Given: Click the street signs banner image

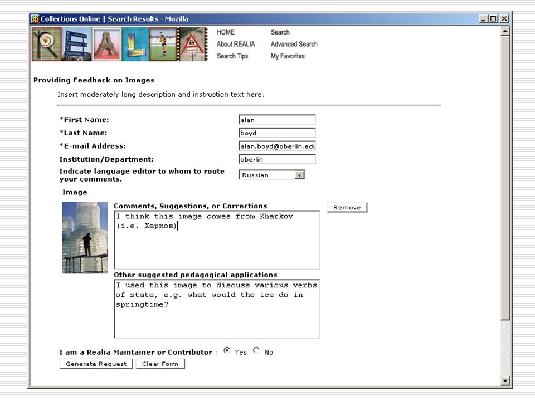Looking at the screenshot, I should [x=77, y=45].
